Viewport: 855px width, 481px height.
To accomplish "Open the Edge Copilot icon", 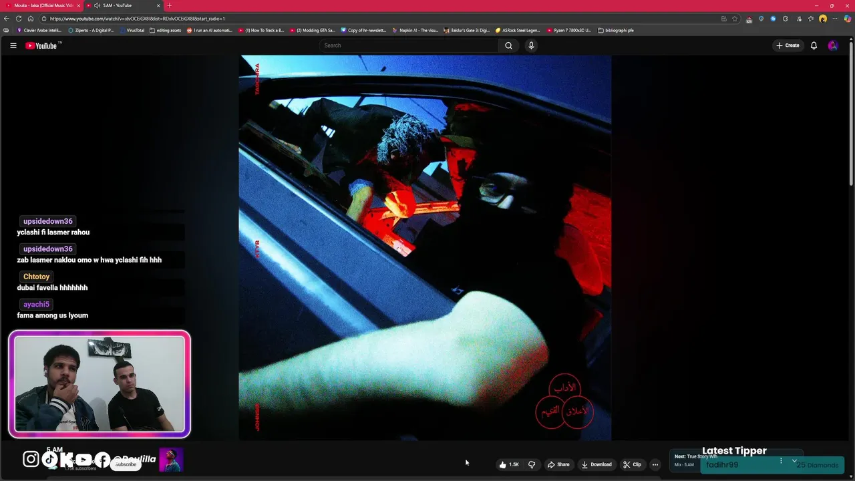I will pos(847,19).
